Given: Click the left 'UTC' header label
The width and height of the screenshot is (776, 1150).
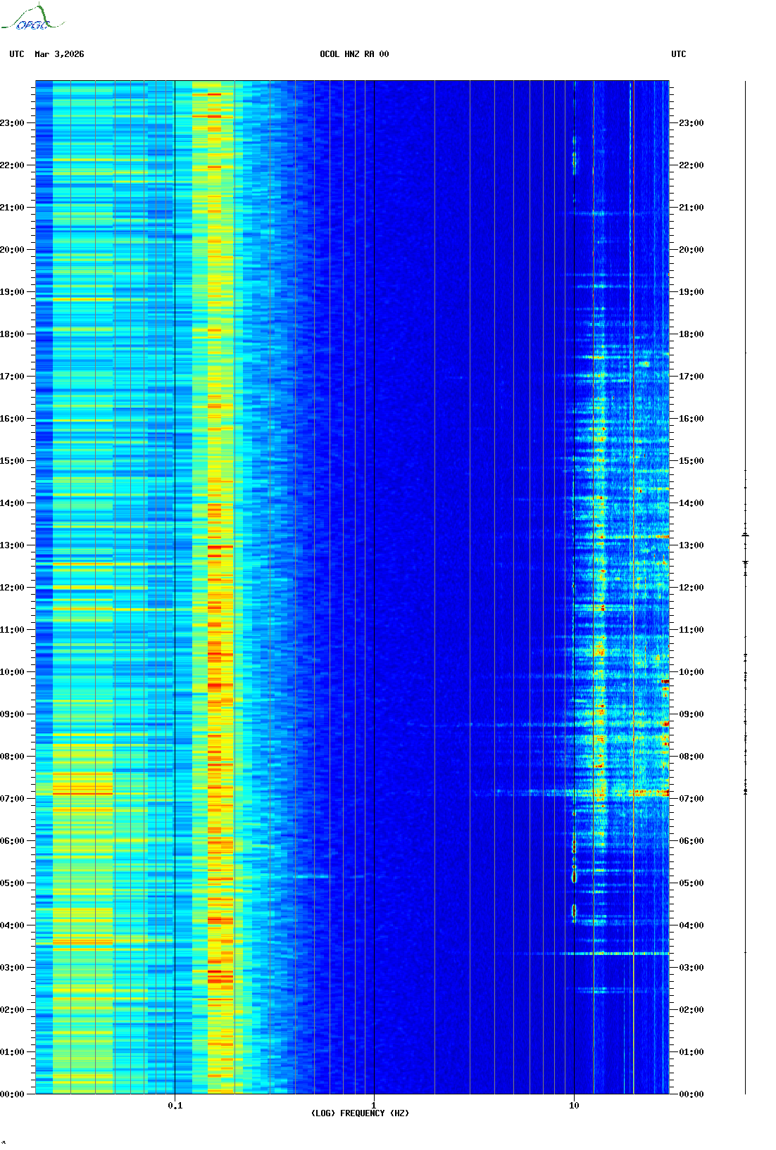Looking at the screenshot, I should [17, 54].
